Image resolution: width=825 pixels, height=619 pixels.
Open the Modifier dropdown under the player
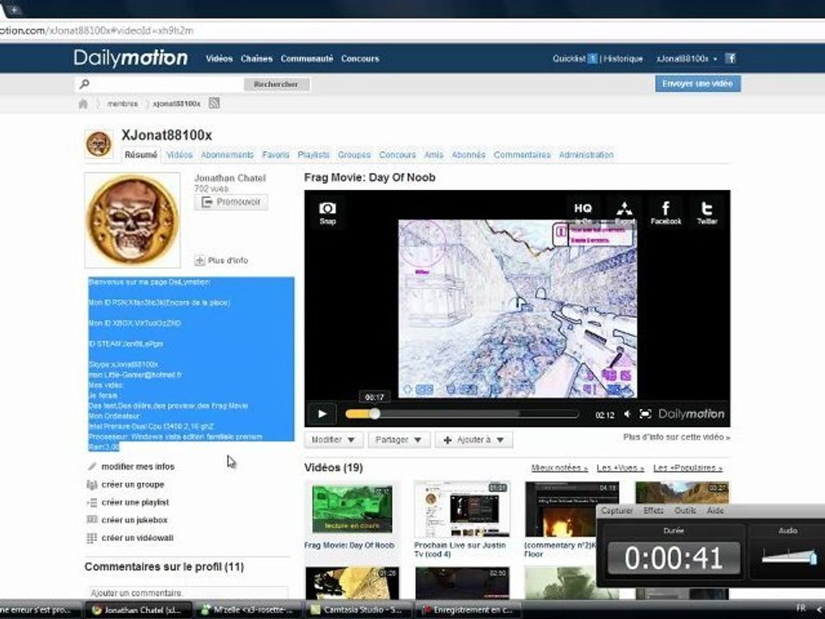pos(333,439)
